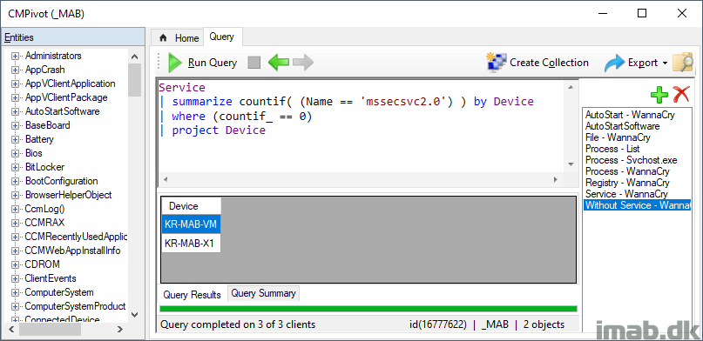Click entities tree scroll up arrow
Image resolution: width=703 pixels, height=341 pixels.
tap(134, 57)
